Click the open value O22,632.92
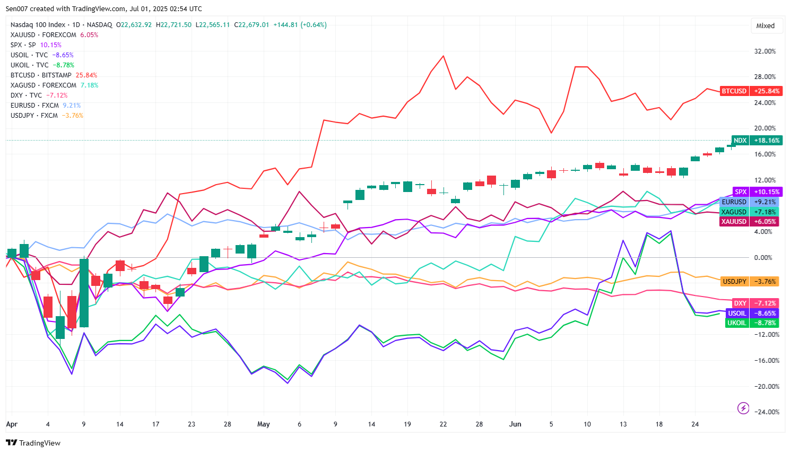Viewport: 791px width, 453px height. pos(134,25)
